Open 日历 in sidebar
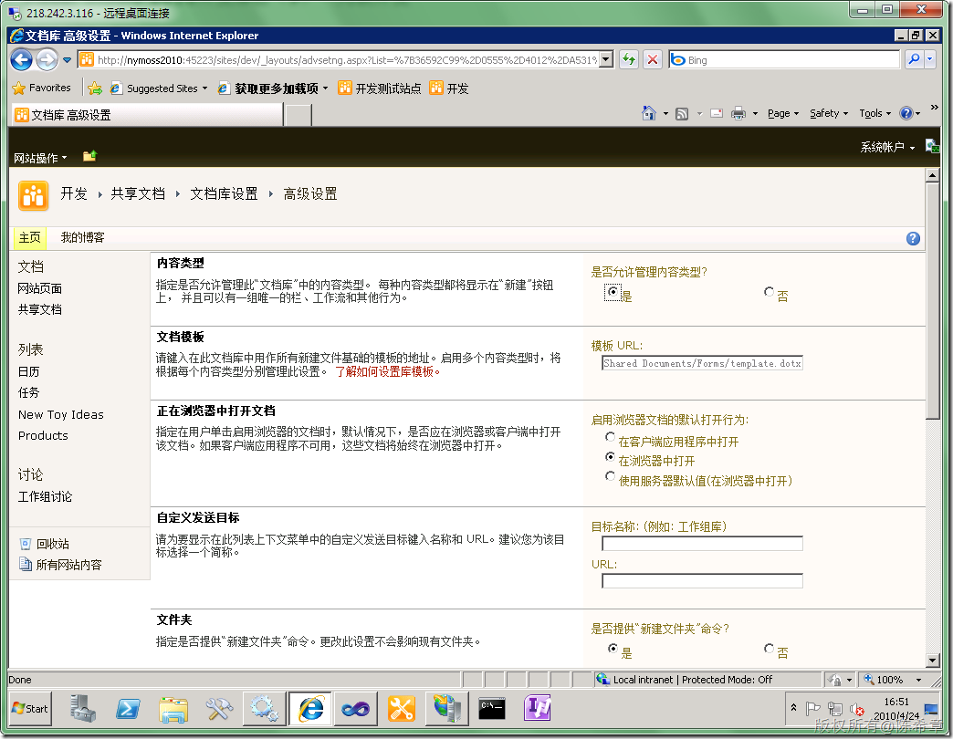 (x=29, y=371)
